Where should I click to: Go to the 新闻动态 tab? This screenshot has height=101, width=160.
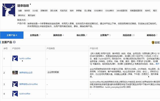[x=152, y=35]
